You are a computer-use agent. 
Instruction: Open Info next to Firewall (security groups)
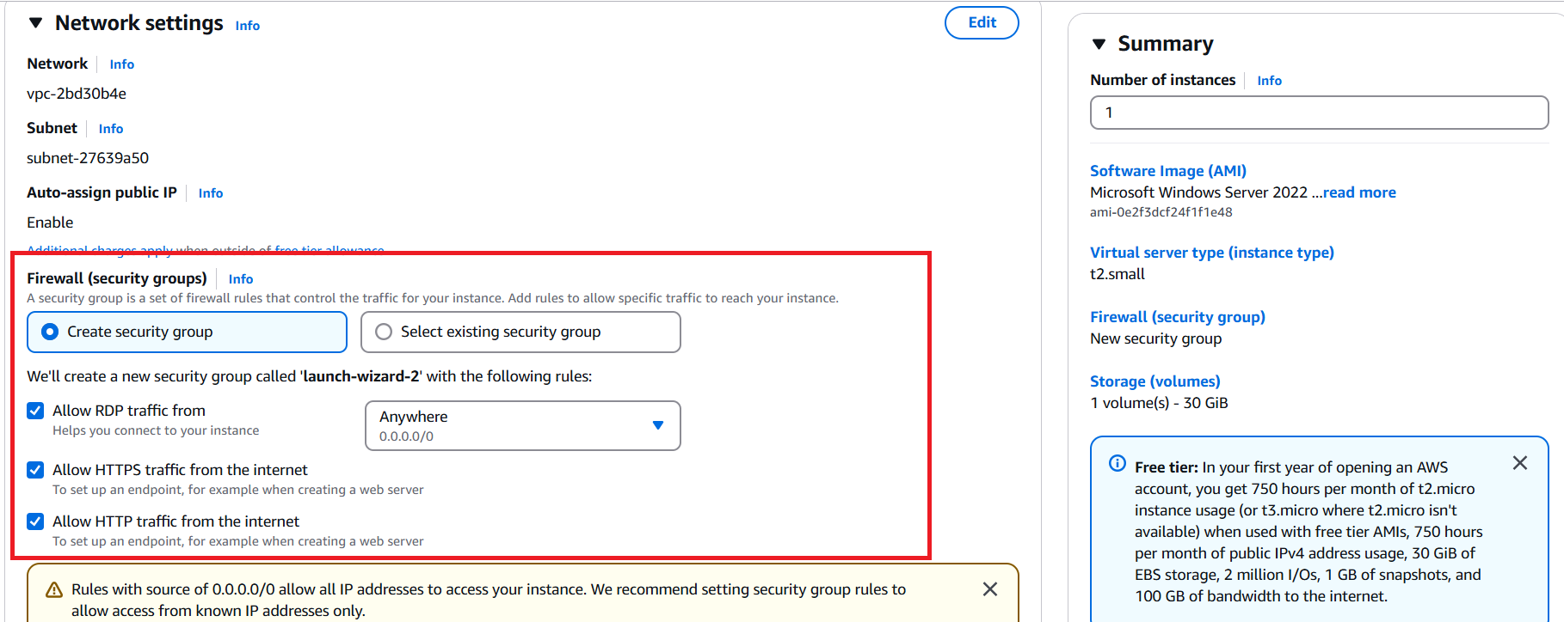click(x=241, y=279)
